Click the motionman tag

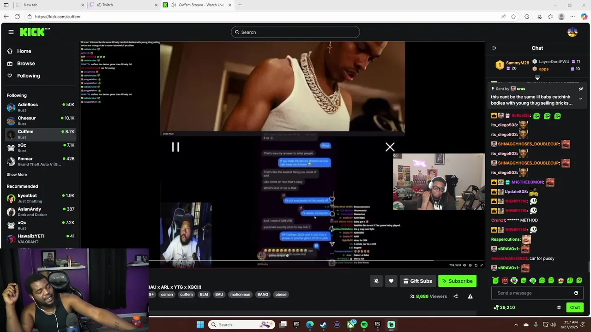240,295
